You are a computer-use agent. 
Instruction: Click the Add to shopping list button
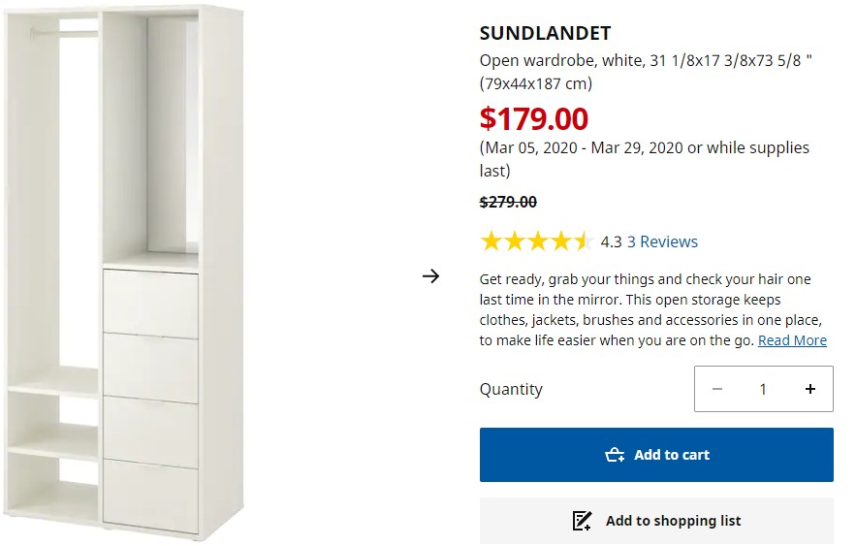click(656, 521)
